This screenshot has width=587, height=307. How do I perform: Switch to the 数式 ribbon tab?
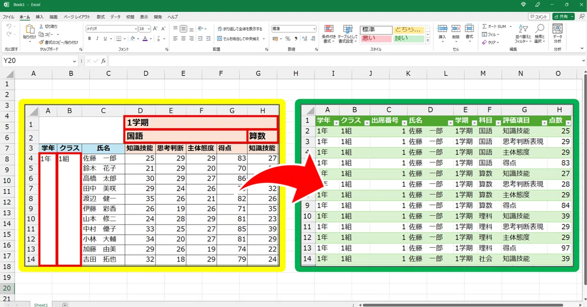[101, 17]
